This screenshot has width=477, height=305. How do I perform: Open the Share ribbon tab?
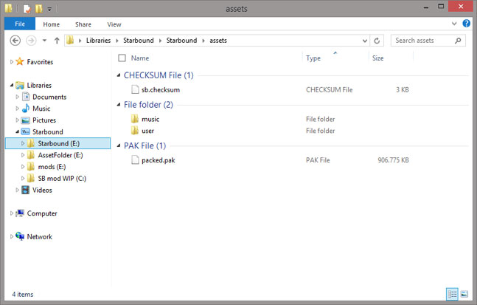[x=83, y=24]
